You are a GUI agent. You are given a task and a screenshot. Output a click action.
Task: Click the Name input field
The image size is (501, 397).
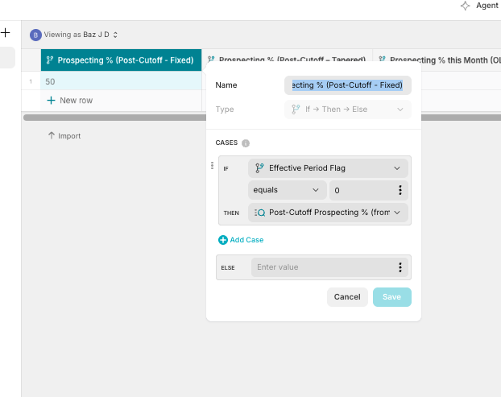click(x=348, y=85)
